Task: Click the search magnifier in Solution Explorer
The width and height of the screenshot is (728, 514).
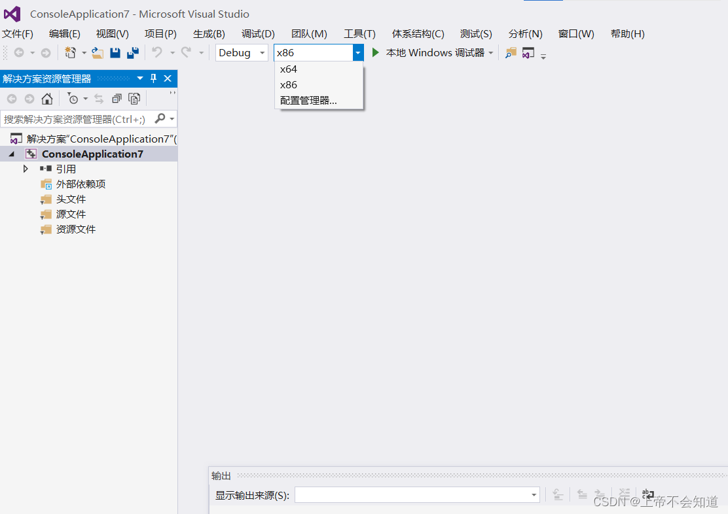Action: pos(160,119)
